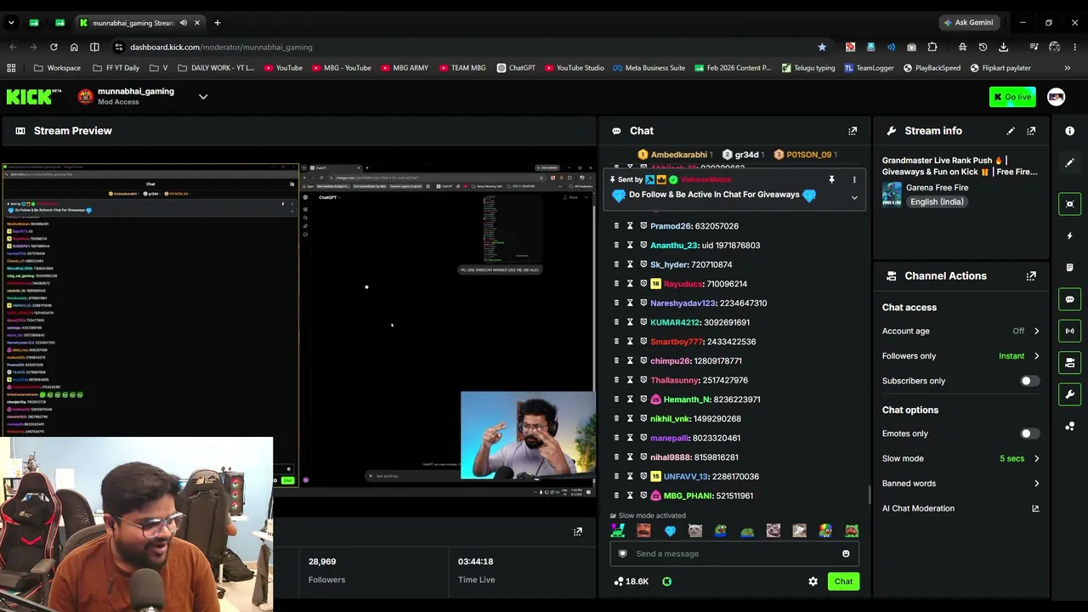Viewport: 1088px width, 612px height.
Task: Open the TeamLogger bookmark
Action: [x=870, y=68]
